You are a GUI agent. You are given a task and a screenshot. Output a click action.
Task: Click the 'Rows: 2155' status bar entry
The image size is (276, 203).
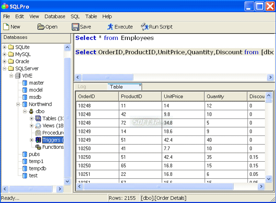tap(122, 198)
